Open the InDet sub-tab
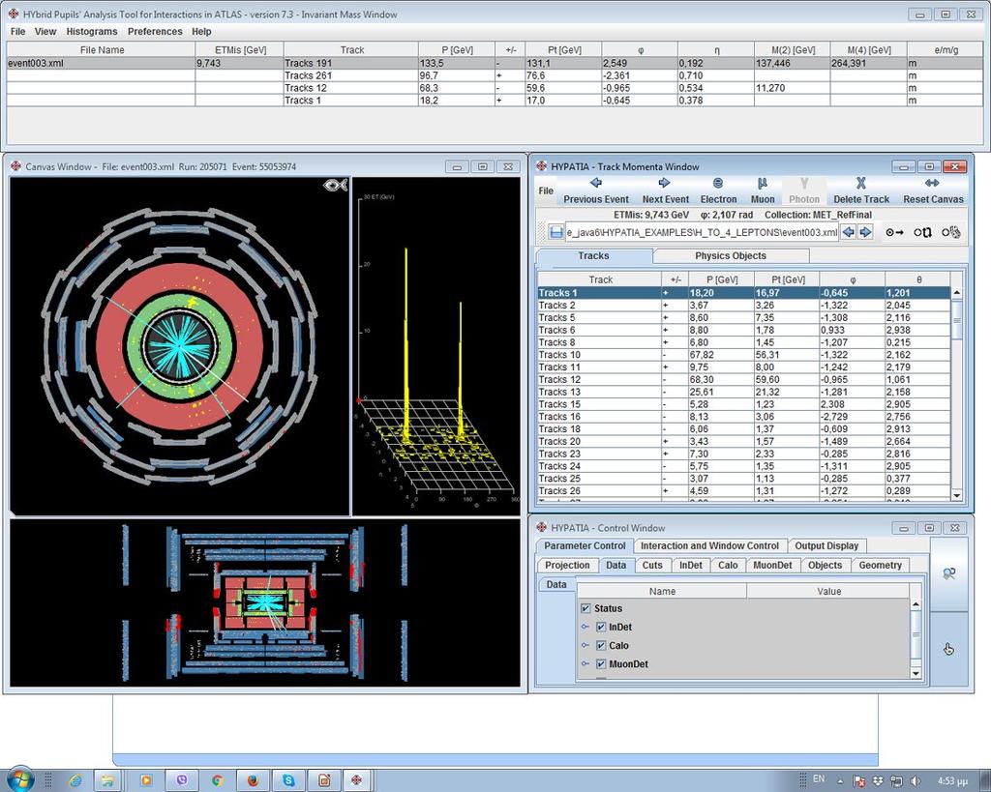Image resolution: width=991 pixels, height=792 pixels. 691,566
